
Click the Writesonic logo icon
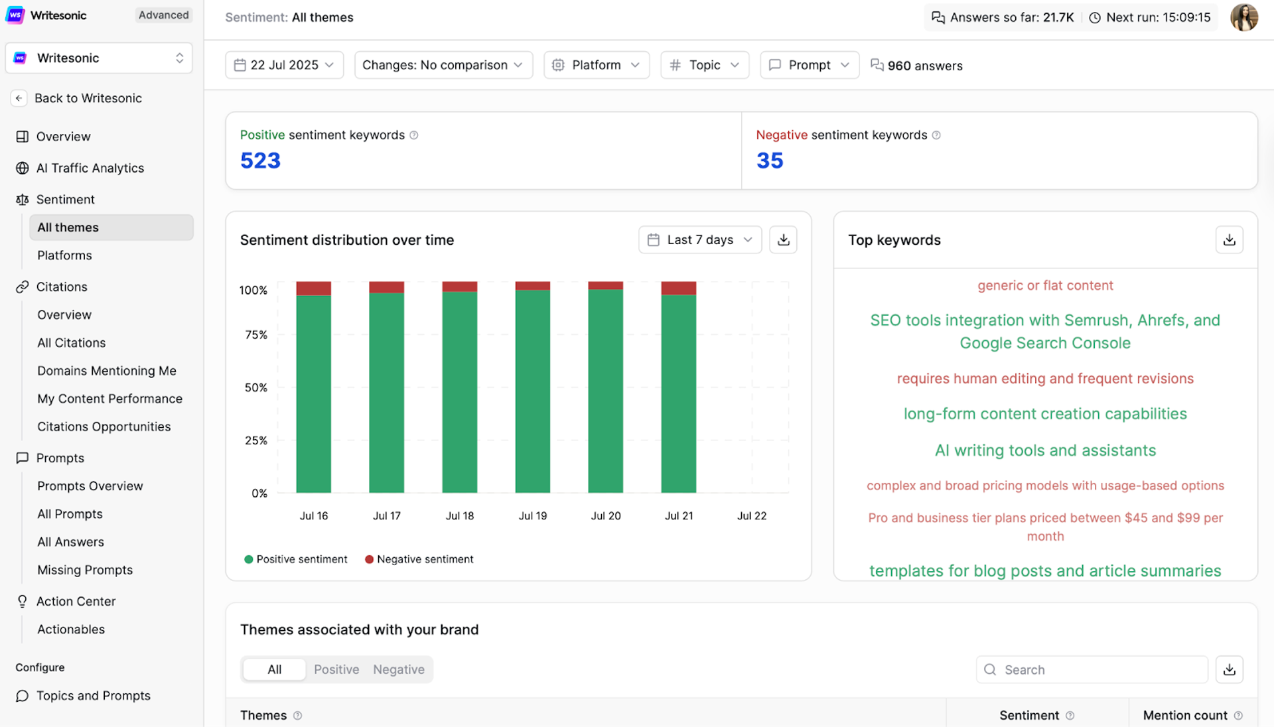point(15,15)
